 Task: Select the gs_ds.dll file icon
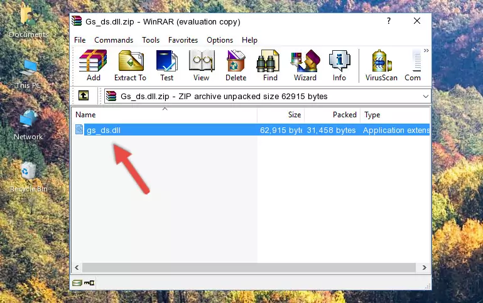coord(79,129)
